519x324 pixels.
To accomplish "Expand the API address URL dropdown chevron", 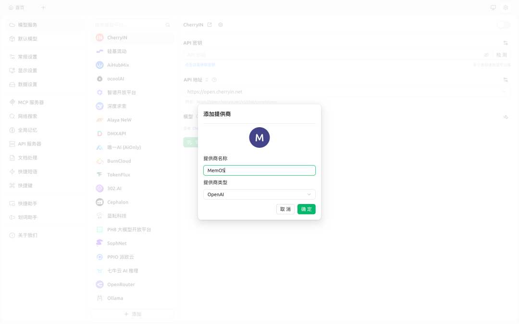I will (504, 92).
